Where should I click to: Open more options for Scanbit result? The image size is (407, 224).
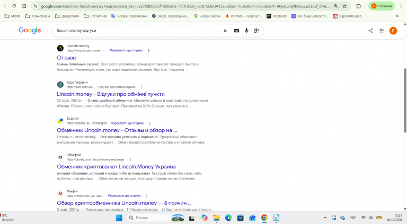click(150, 123)
